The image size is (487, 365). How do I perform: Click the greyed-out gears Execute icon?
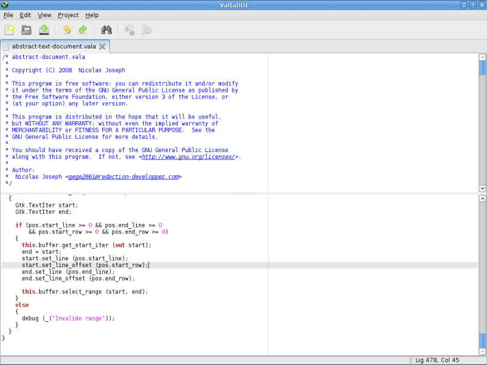click(x=146, y=30)
